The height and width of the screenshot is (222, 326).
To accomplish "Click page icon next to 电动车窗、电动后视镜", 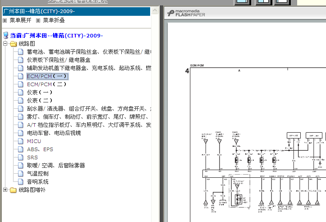I will (21, 133).
